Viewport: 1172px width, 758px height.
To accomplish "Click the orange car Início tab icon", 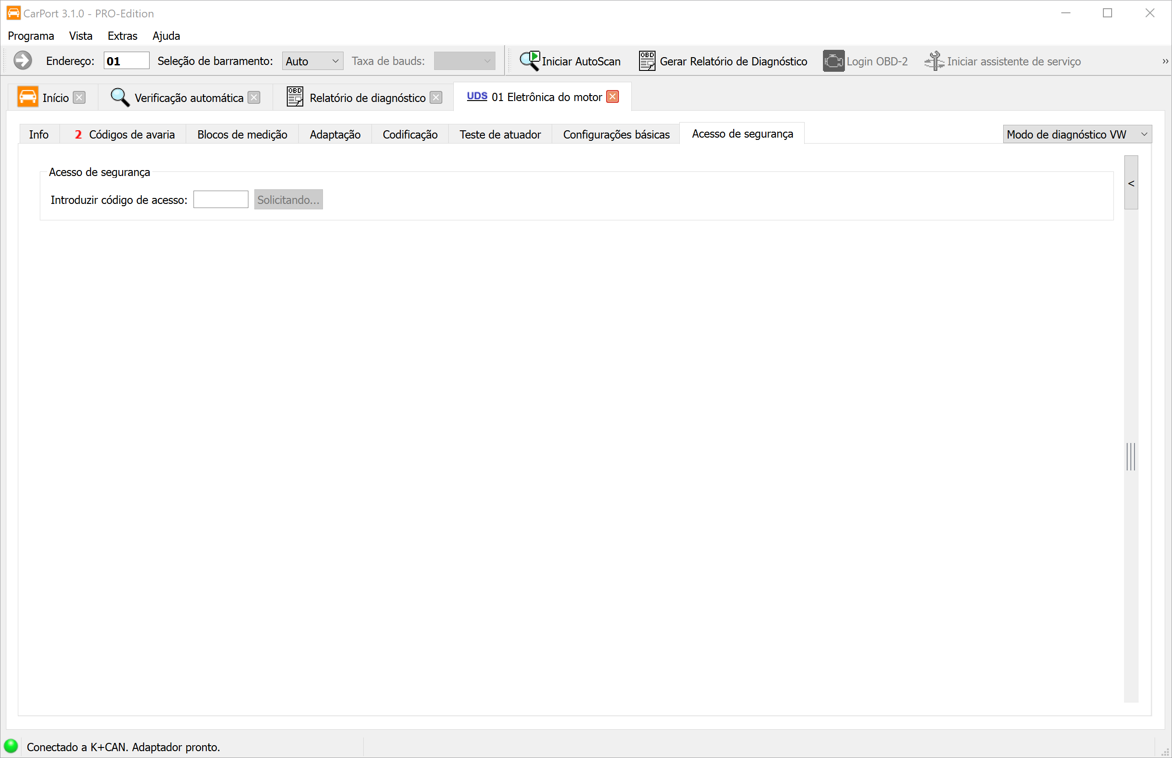I will click(27, 97).
